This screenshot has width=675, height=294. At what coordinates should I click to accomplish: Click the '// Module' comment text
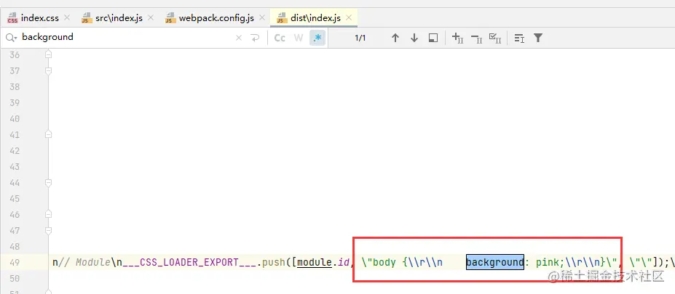84,262
